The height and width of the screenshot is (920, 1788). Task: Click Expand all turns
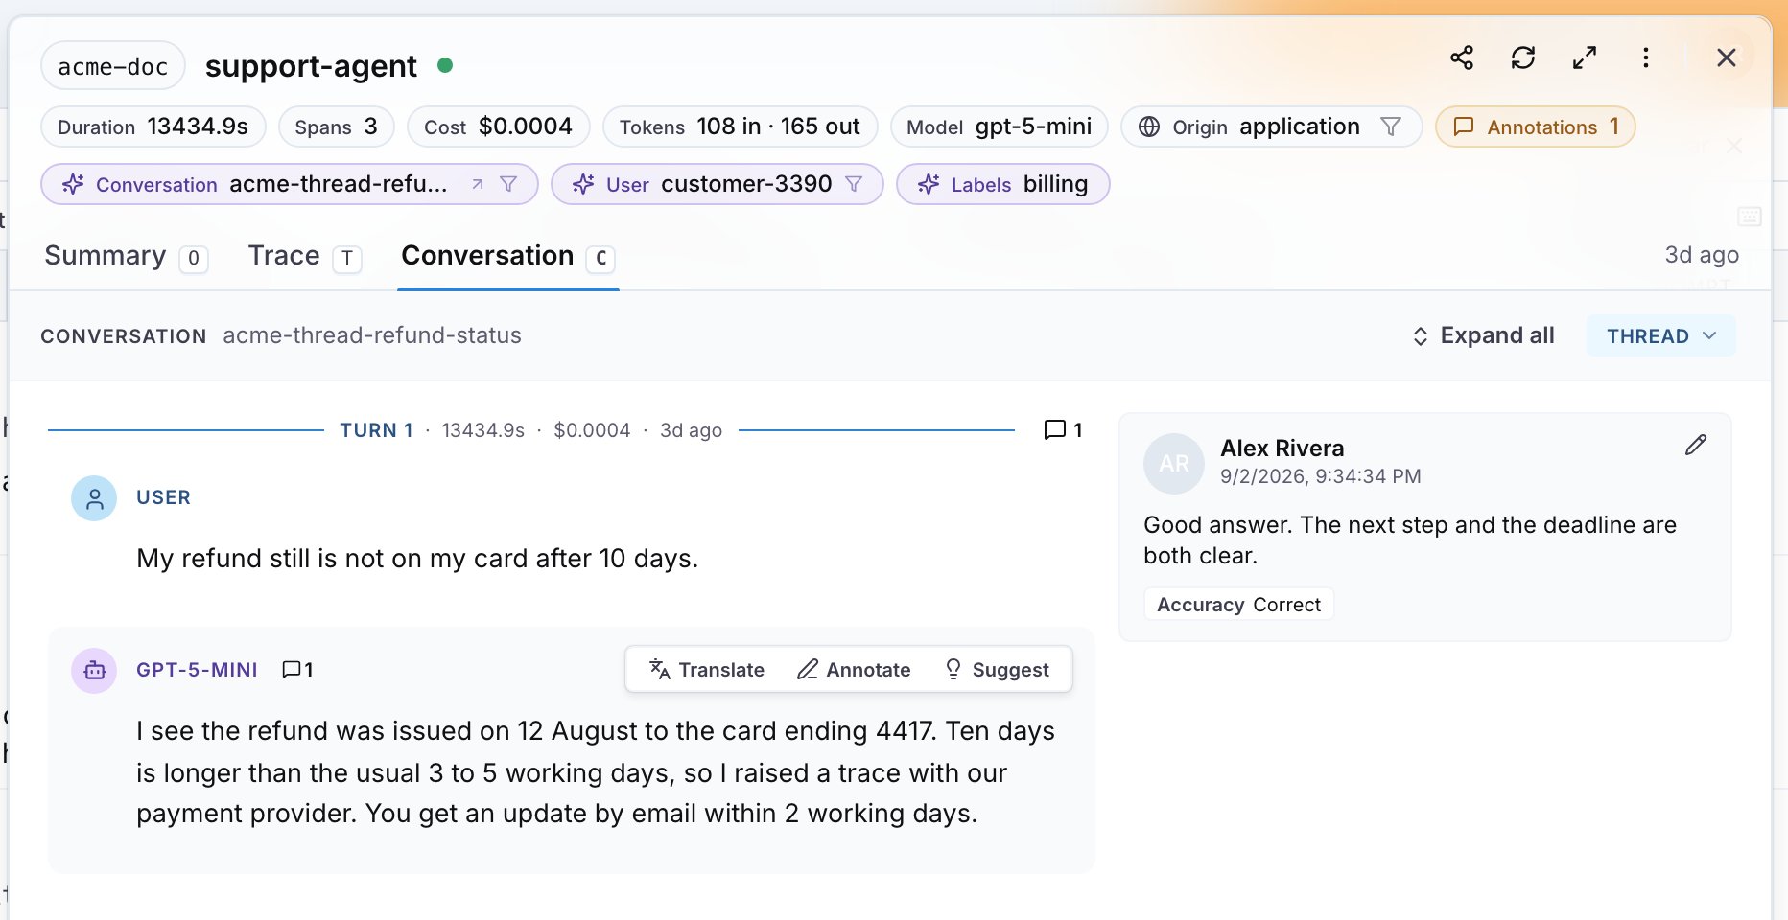tap(1483, 335)
